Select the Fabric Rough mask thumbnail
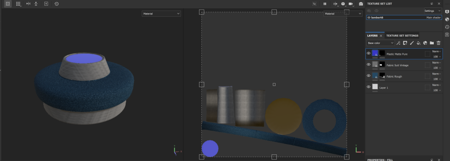The height and width of the screenshot is (161, 450). pos(382,75)
